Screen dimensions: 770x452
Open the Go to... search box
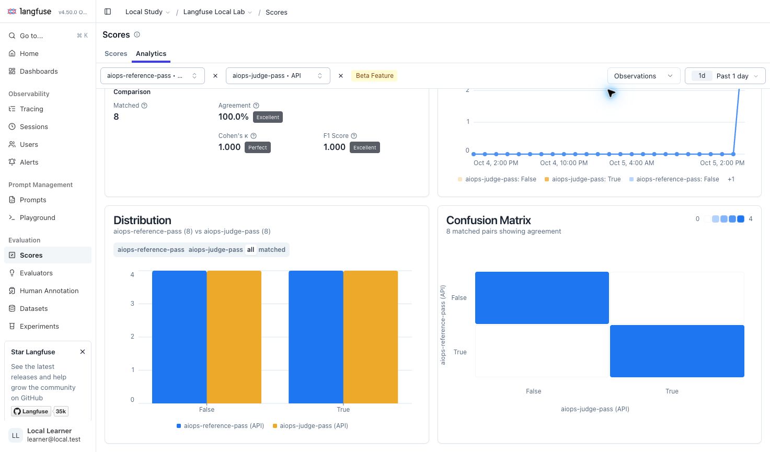tap(48, 36)
